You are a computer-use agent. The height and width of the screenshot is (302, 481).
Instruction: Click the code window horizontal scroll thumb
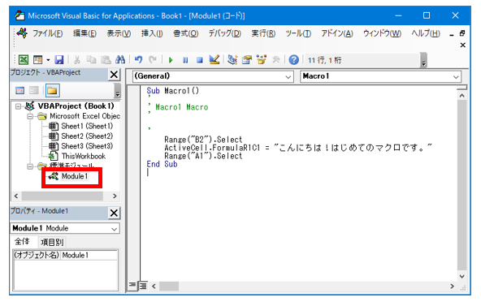169,287
